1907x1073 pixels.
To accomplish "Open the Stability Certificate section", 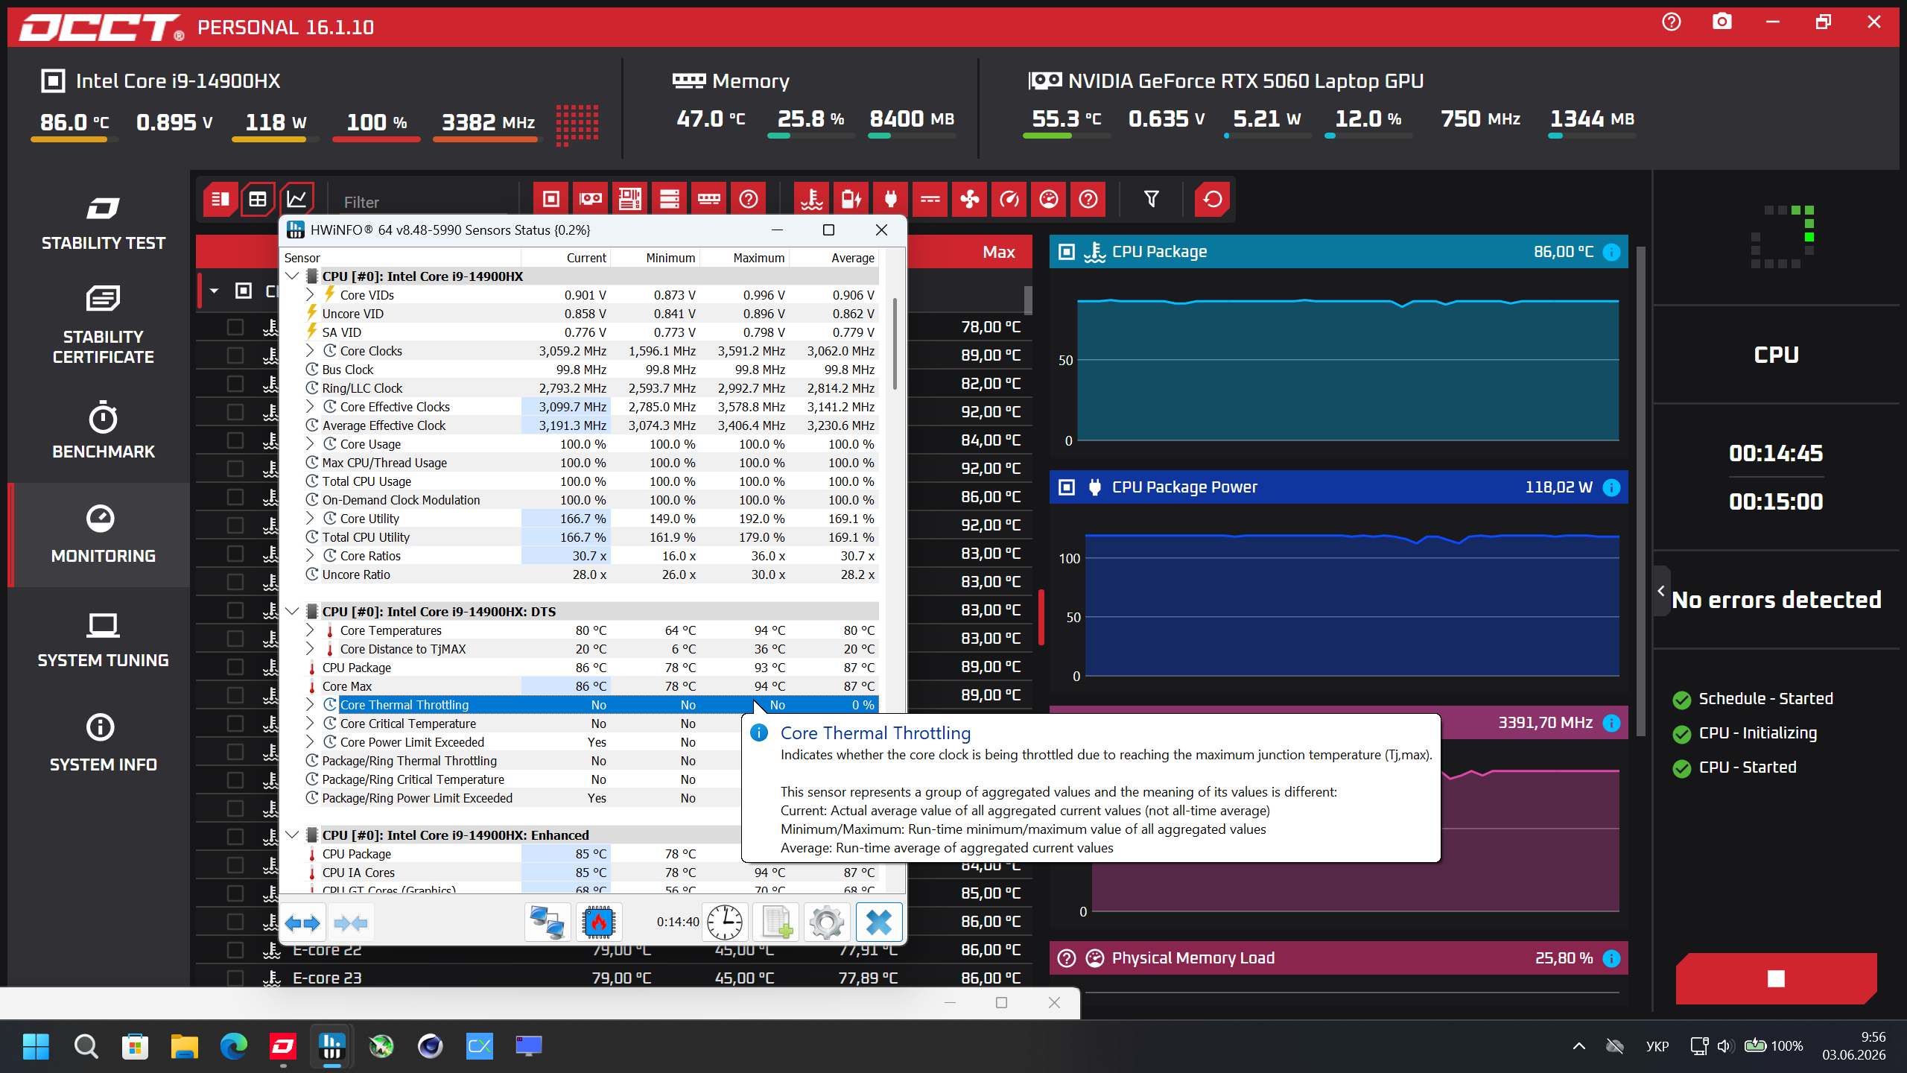I will click(103, 325).
